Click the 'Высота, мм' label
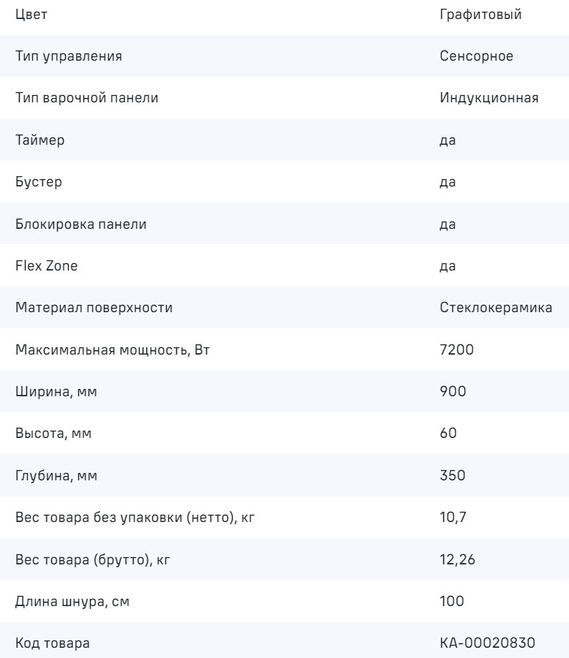The height and width of the screenshot is (658, 569). click(54, 433)
